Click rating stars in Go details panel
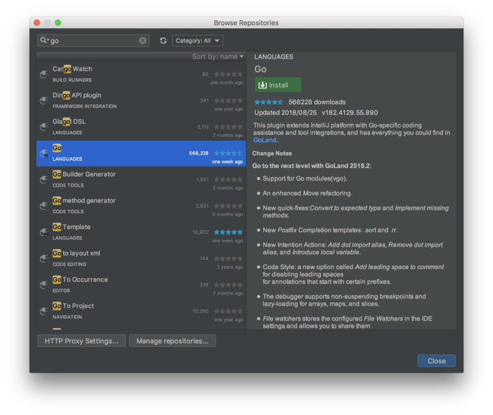 (269, 102)
